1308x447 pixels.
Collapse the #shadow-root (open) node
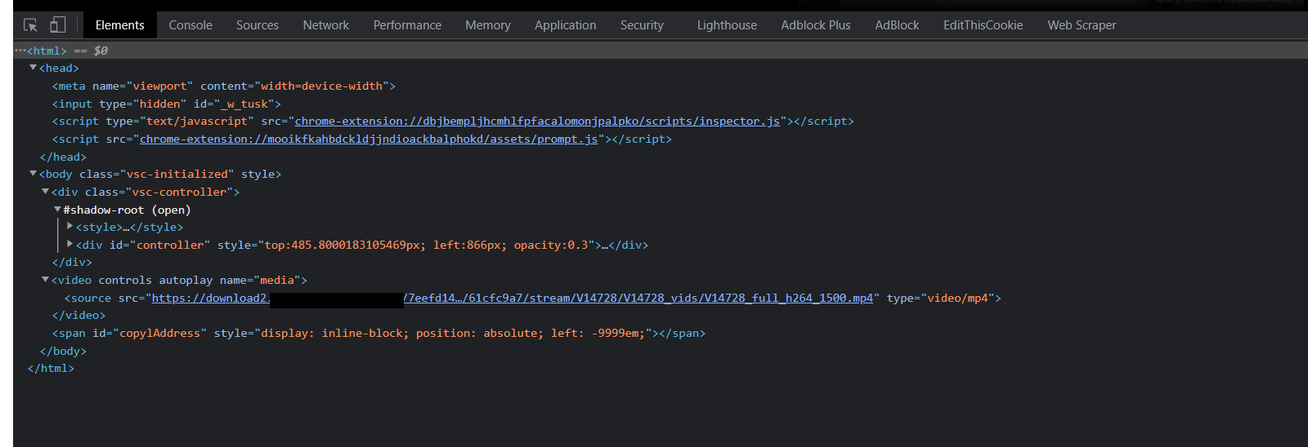[x=57, y=210]
